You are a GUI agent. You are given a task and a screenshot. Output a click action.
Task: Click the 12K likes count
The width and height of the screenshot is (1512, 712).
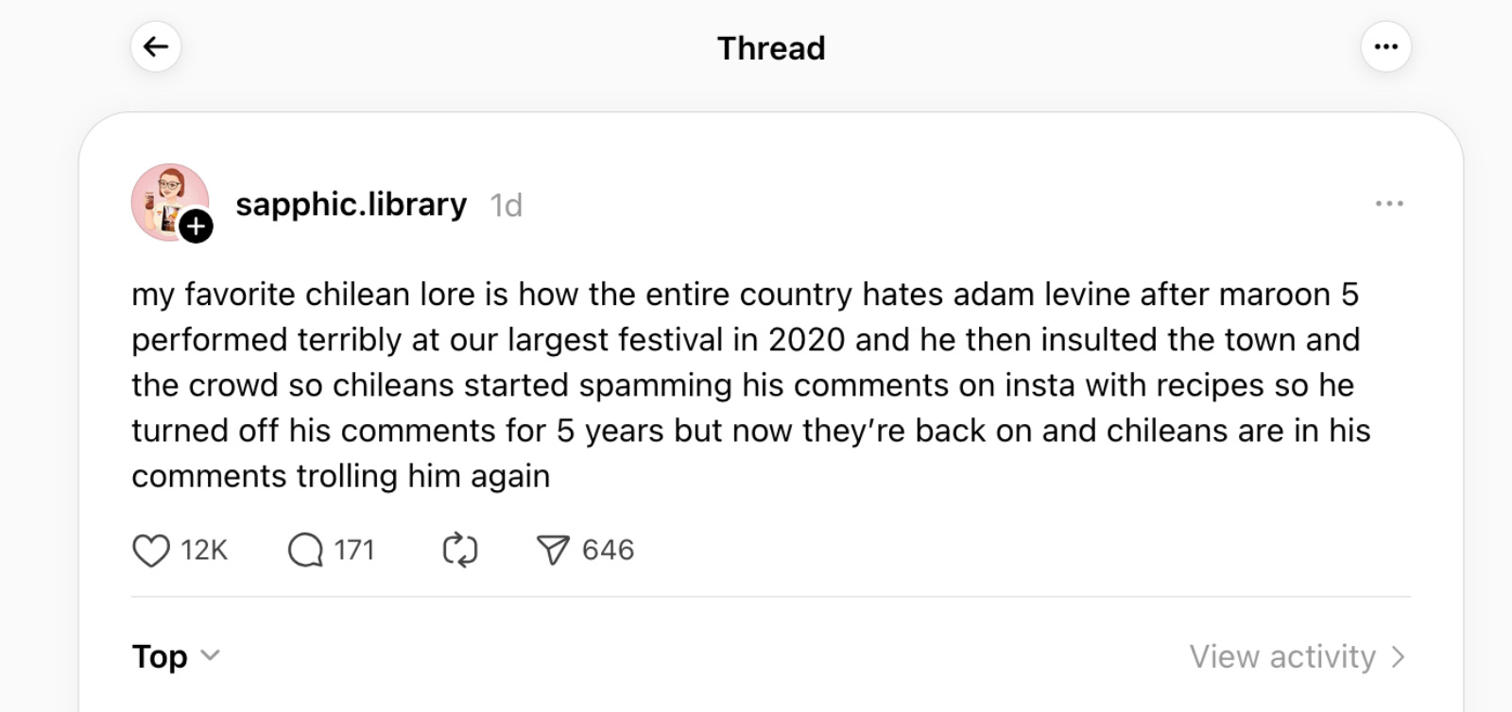pyautogui.click(x=204, y=550)
